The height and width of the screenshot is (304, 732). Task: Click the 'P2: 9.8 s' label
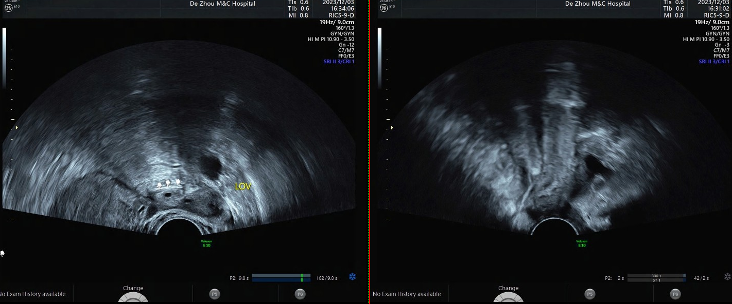(x=239, y=278)
